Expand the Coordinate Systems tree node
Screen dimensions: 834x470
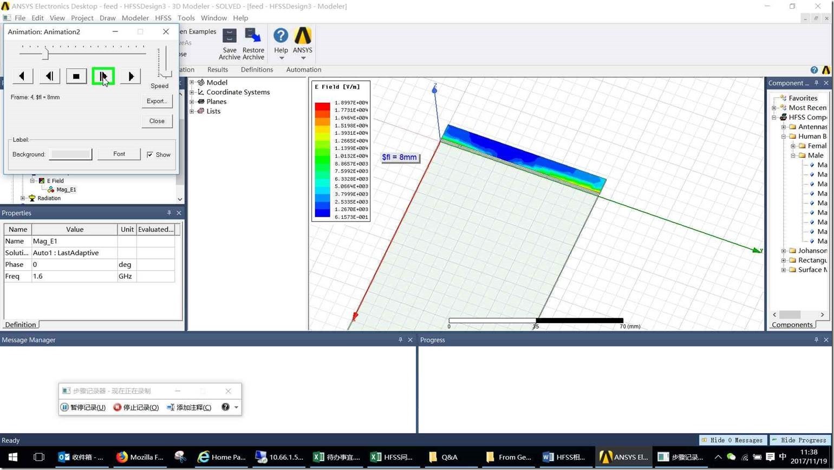[192, 93]
